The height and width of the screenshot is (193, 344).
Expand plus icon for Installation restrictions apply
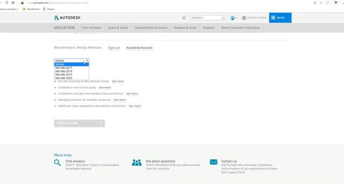(55, 87)
